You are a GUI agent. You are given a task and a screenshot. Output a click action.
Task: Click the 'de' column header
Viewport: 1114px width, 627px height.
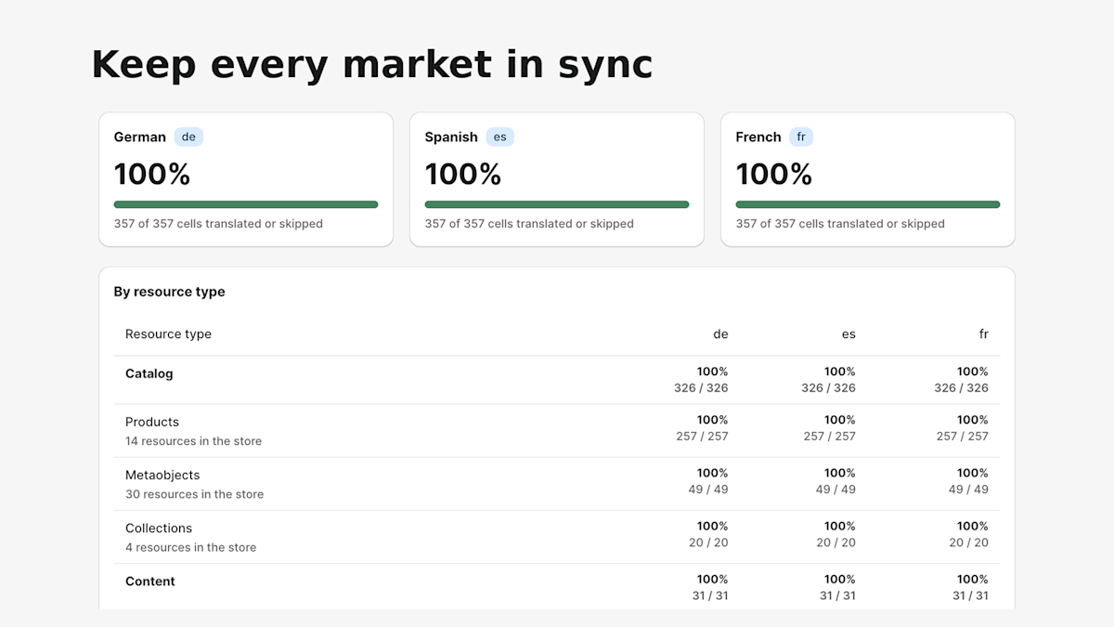720,334
